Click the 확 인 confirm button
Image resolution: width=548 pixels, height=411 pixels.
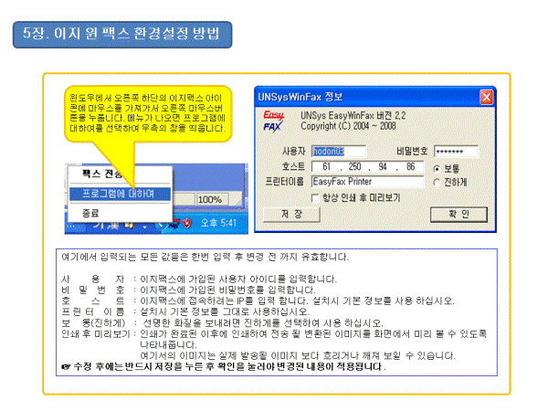click(458, 215)
